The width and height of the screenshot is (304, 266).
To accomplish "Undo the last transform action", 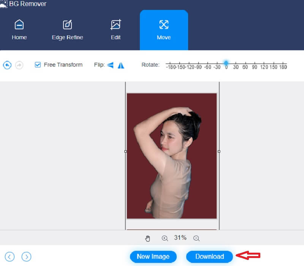I will click(x=7, y=65).
